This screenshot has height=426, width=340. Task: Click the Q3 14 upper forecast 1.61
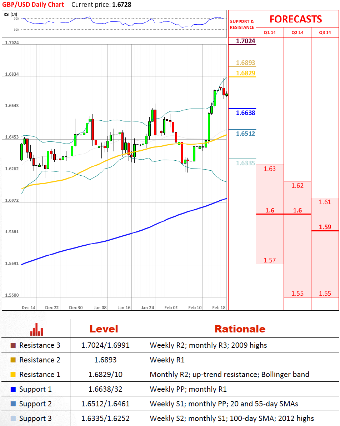click(x=325, y=202)
